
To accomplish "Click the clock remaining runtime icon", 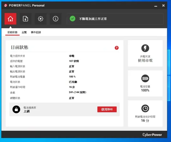I will pos(145,108).
